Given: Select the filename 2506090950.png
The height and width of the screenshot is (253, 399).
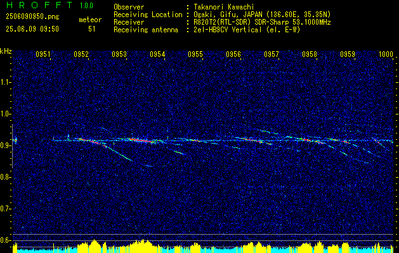Looking at the screenshot, I should (x=32, y=16).
